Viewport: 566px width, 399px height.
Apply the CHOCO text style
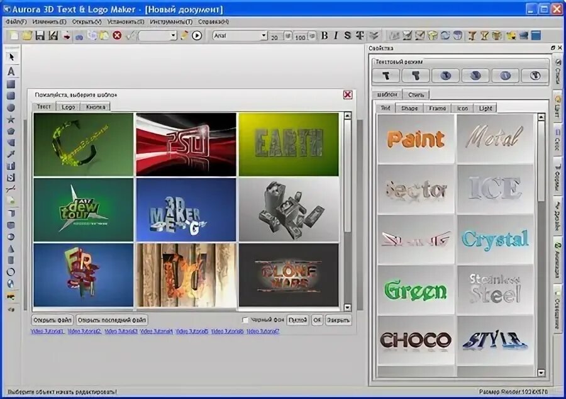(416, 340)
